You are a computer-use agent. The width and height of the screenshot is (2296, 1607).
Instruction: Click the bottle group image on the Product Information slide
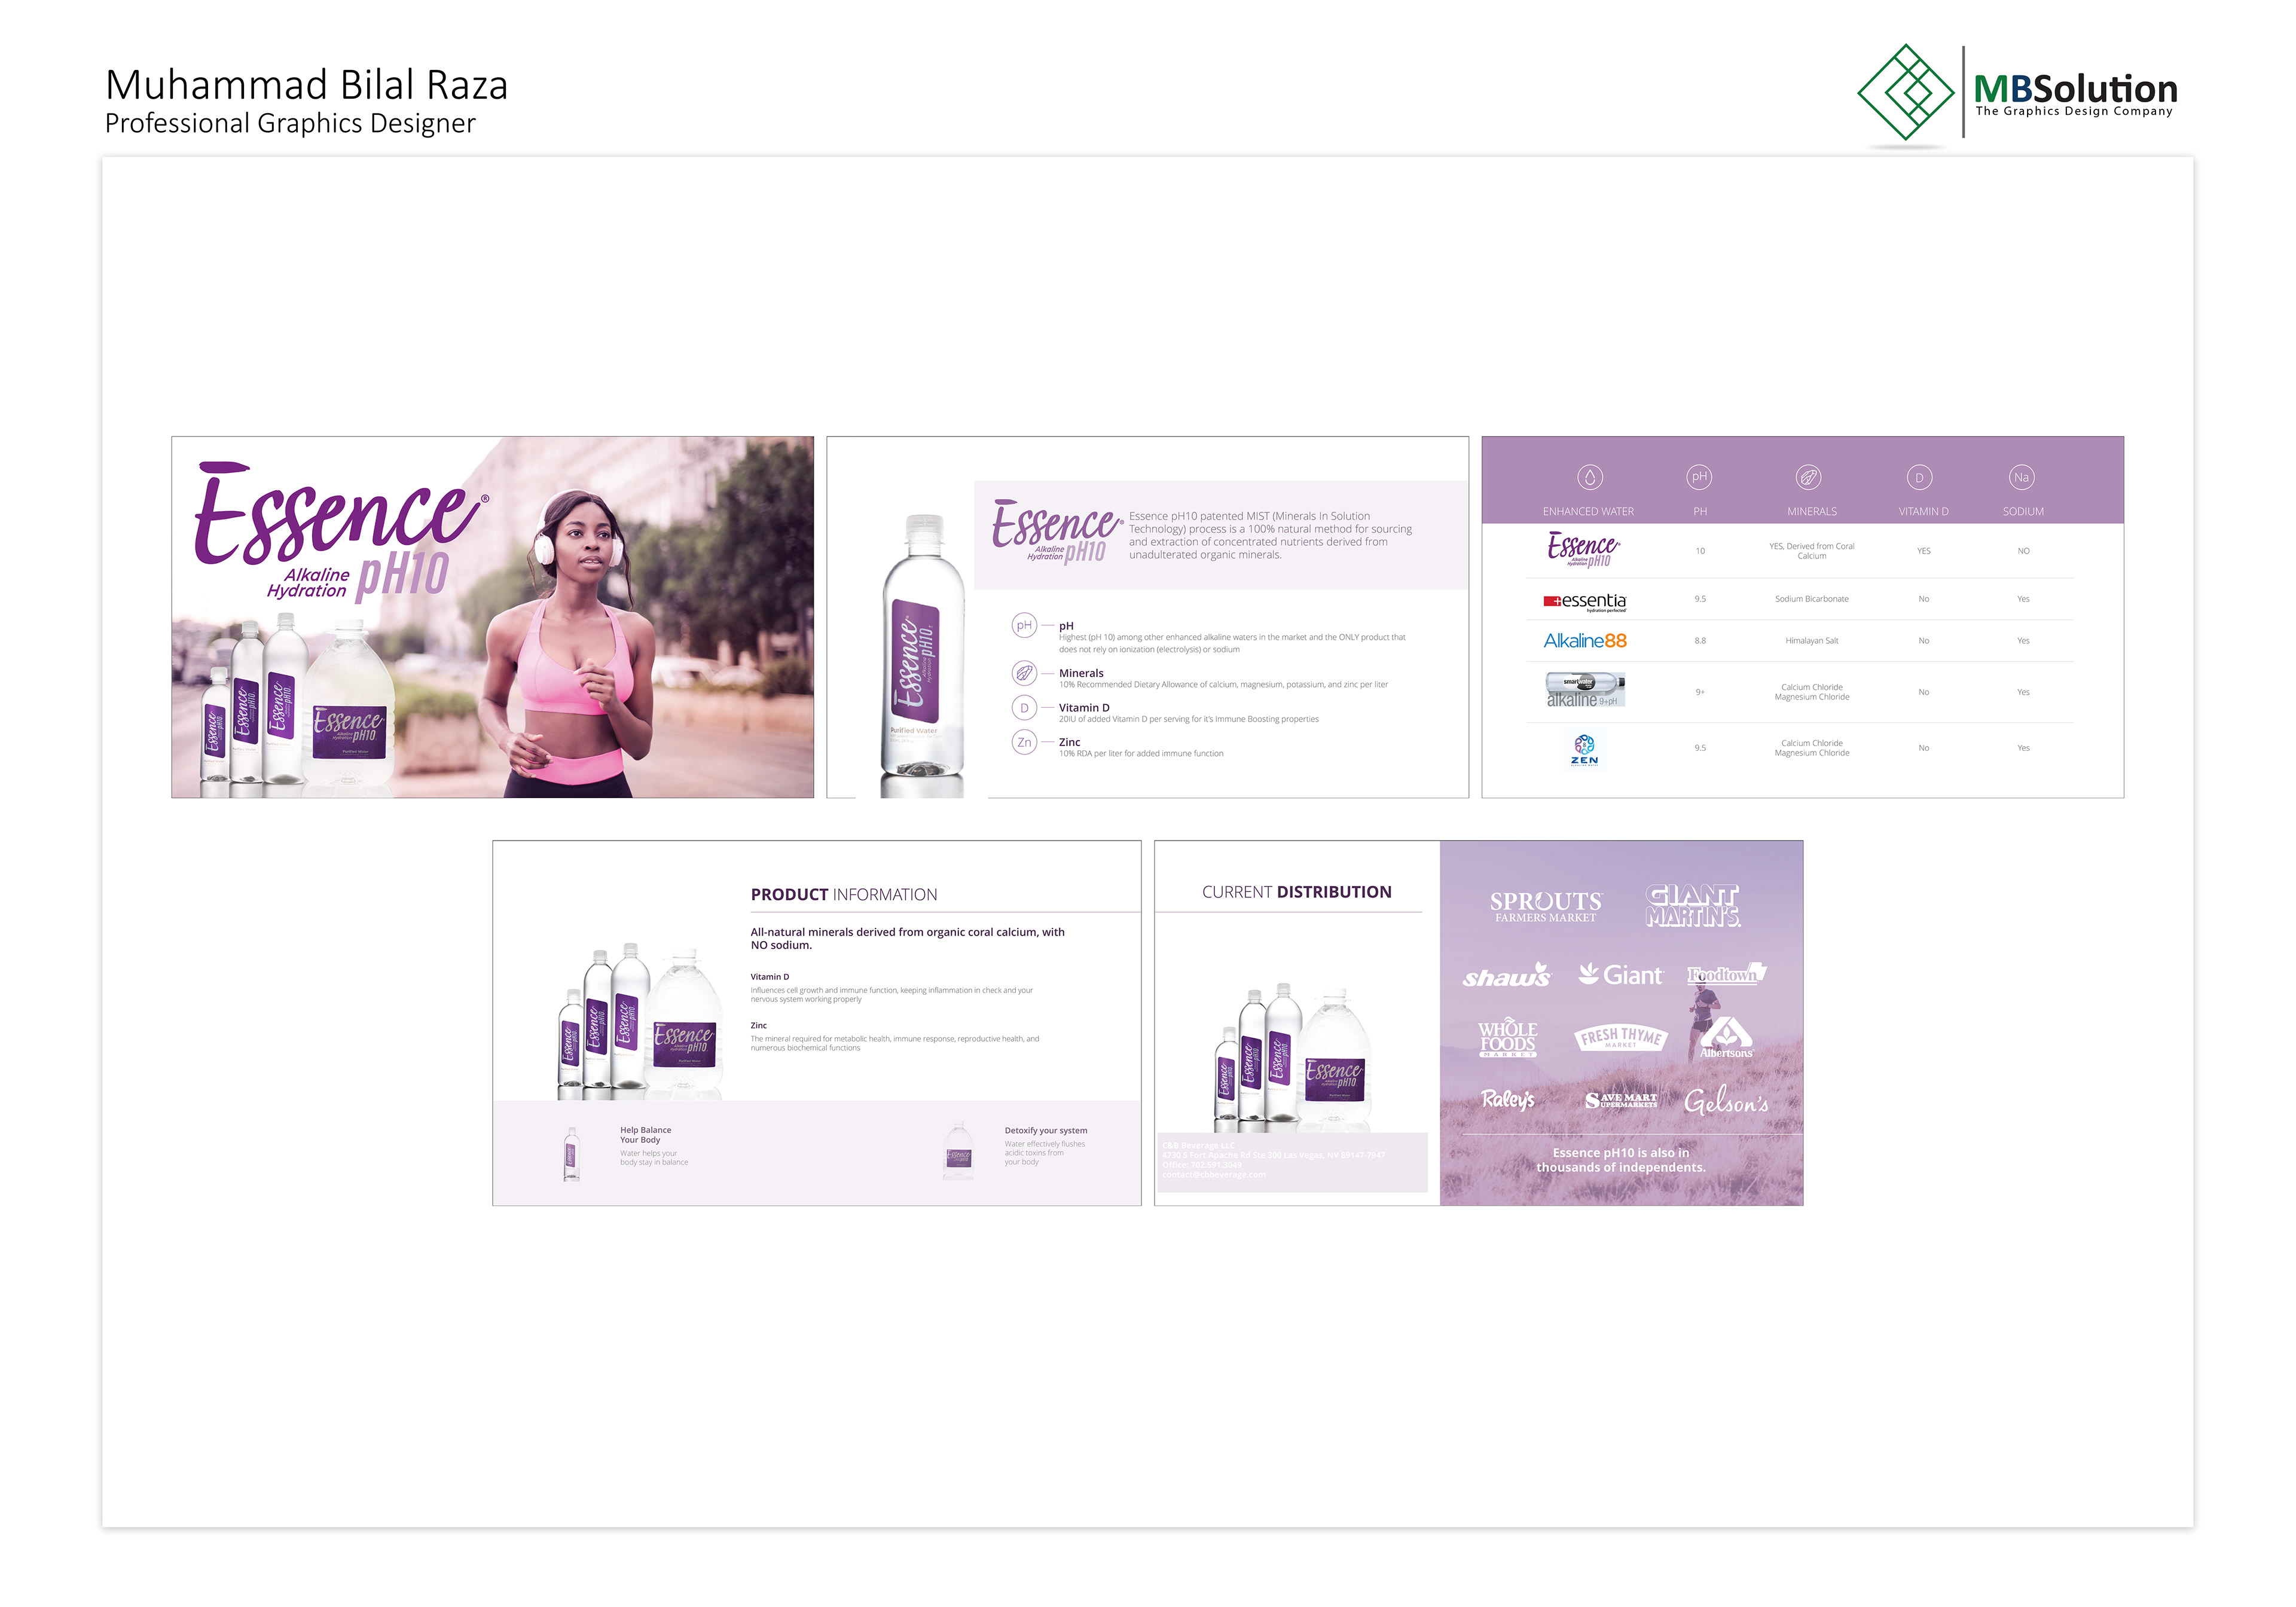pyautogui.click(x=641, y=1021)
